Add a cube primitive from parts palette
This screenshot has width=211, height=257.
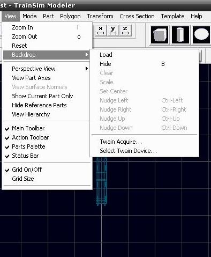(160, 35)
